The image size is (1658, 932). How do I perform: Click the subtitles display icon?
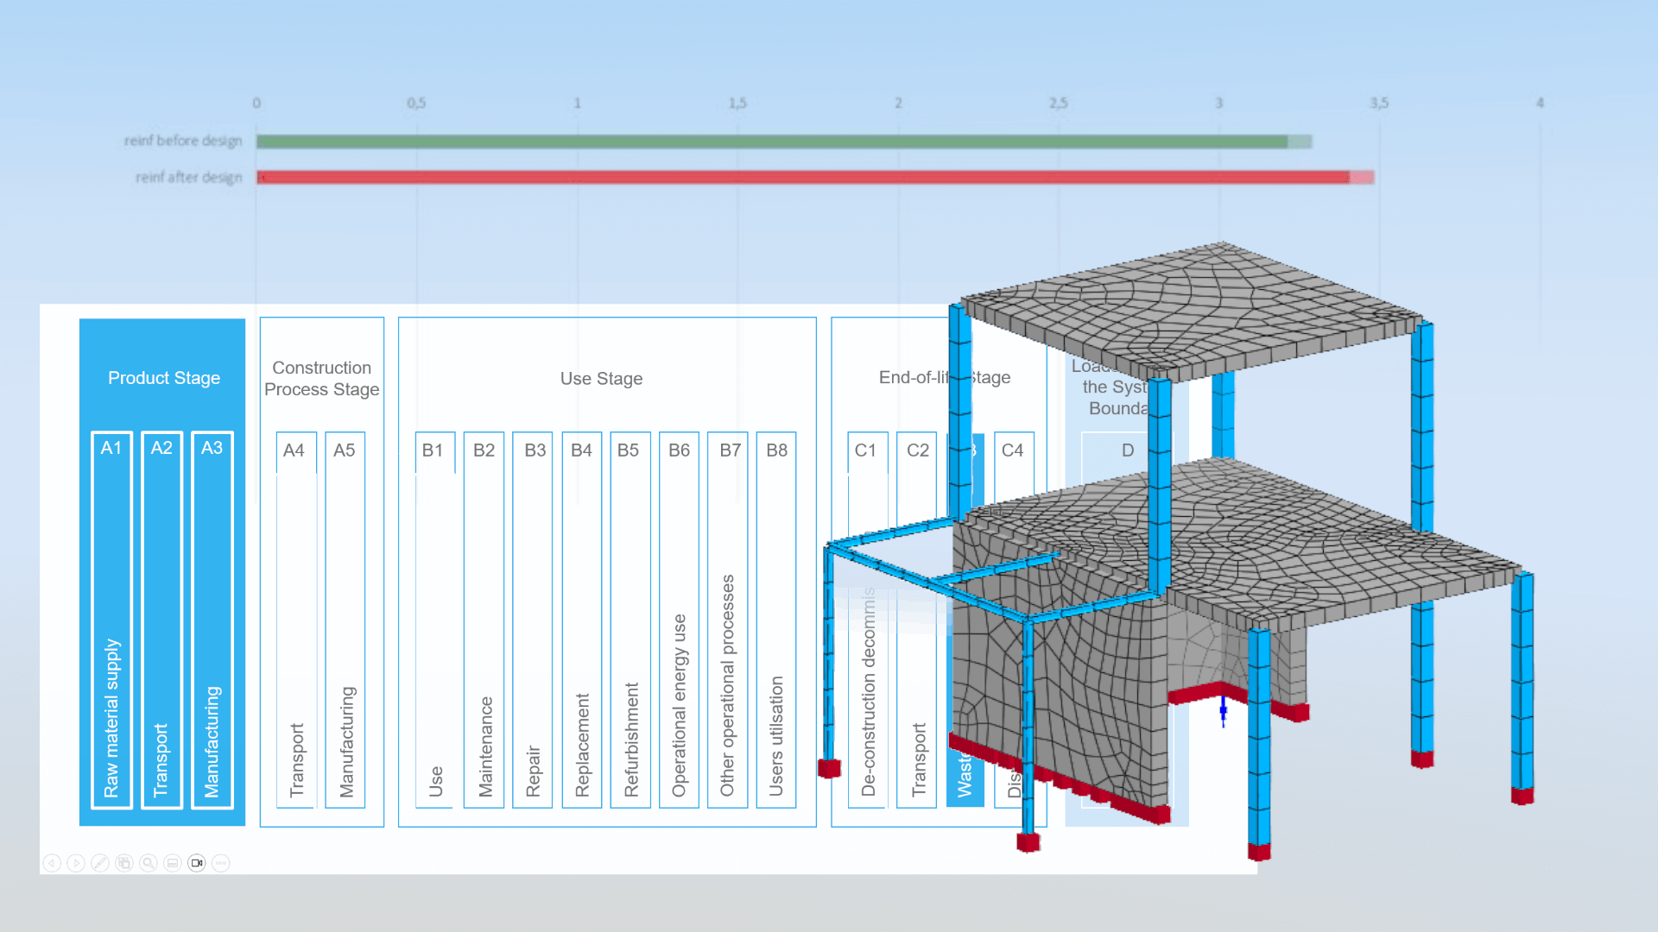coord(172,862)
